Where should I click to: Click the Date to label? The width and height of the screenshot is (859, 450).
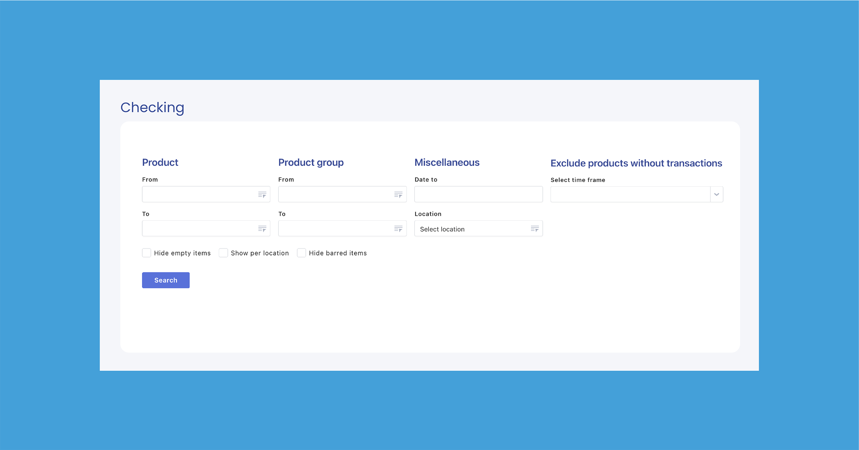point(426,179)
